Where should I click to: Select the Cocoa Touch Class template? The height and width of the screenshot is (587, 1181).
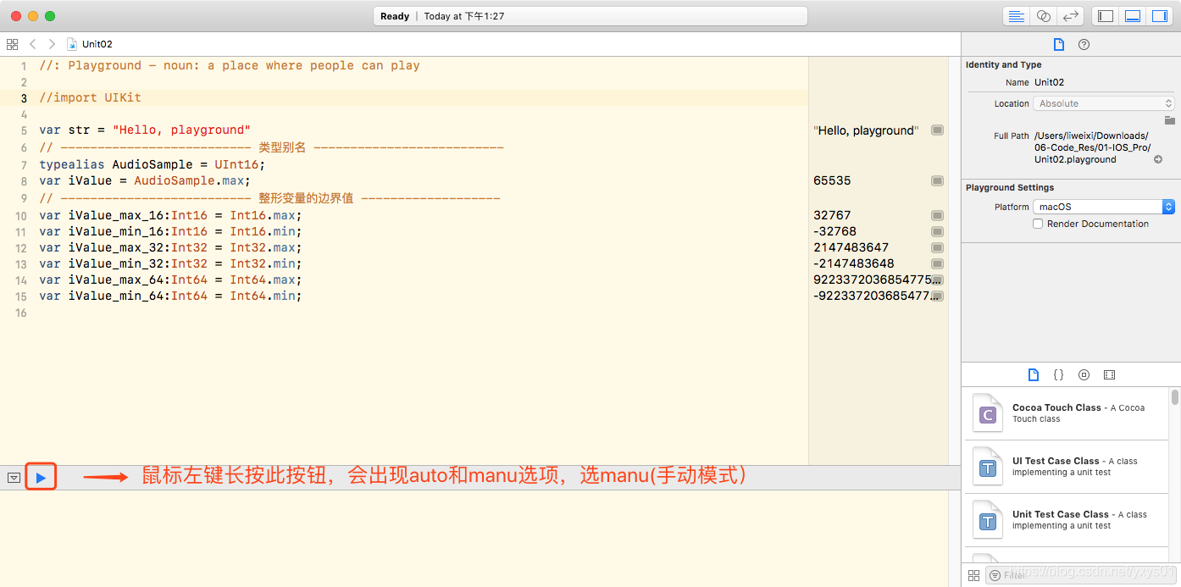pyautogui.click(x=1067, y=413)
